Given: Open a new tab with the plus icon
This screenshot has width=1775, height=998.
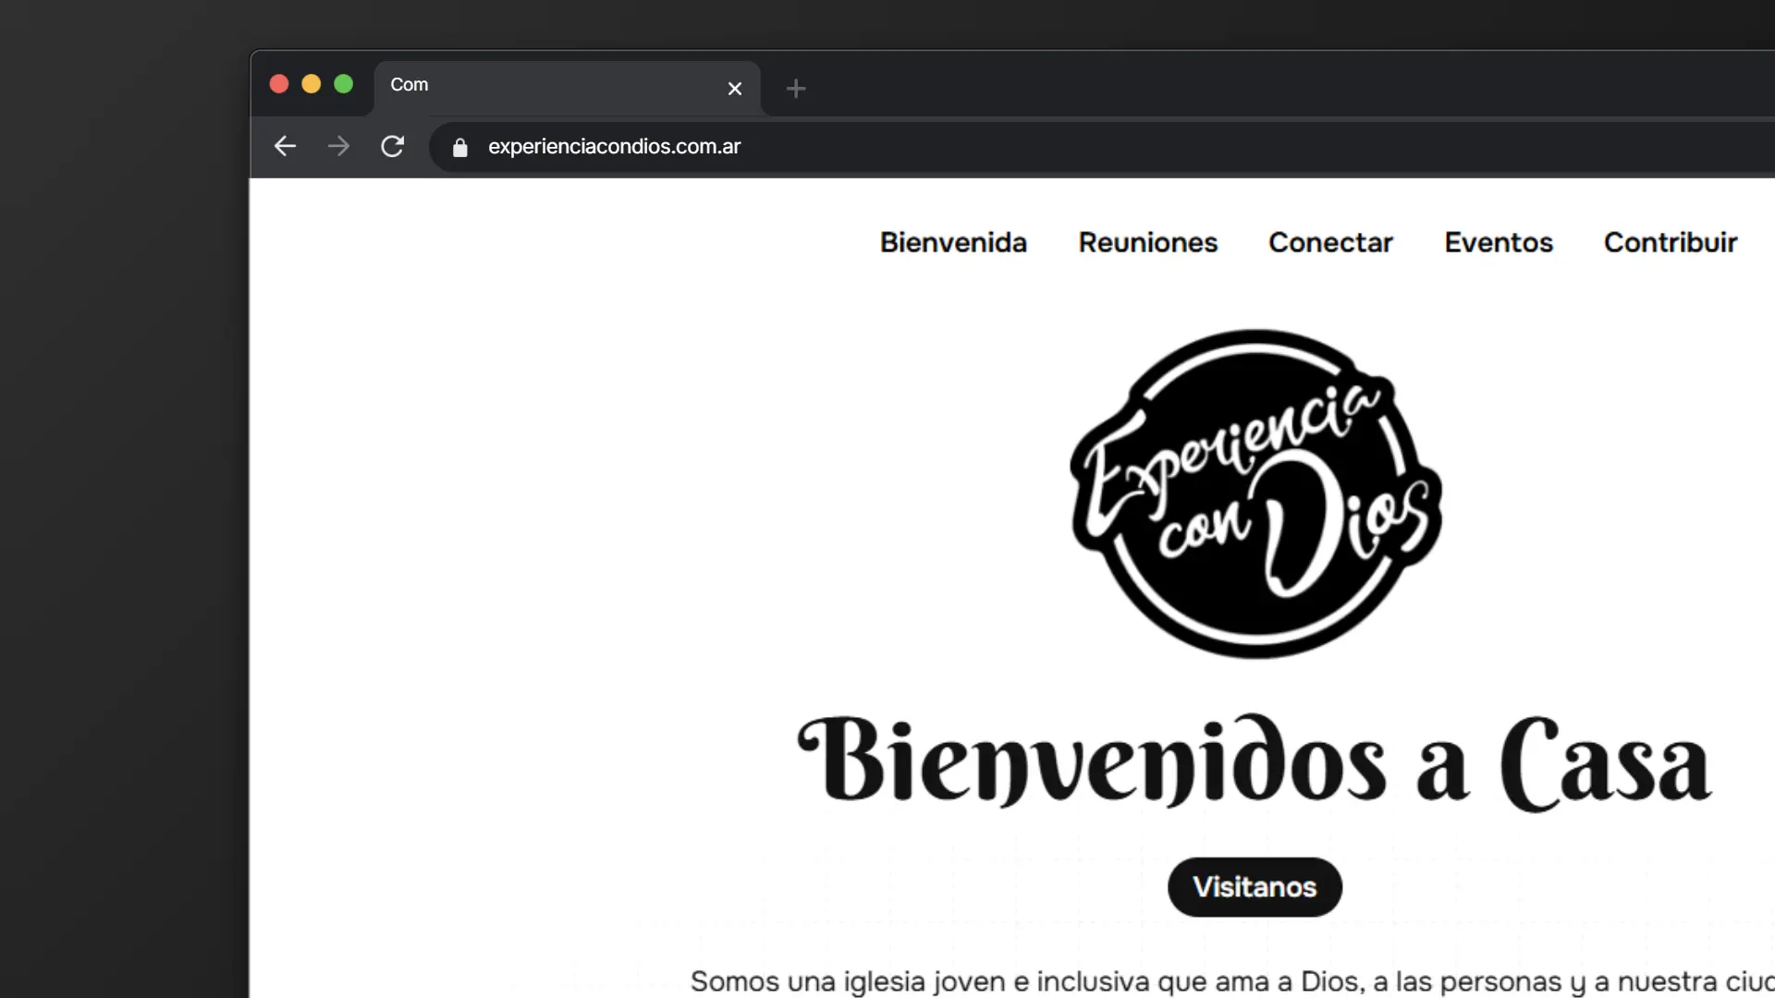Looking at the screenshot, I should [795, 89].
